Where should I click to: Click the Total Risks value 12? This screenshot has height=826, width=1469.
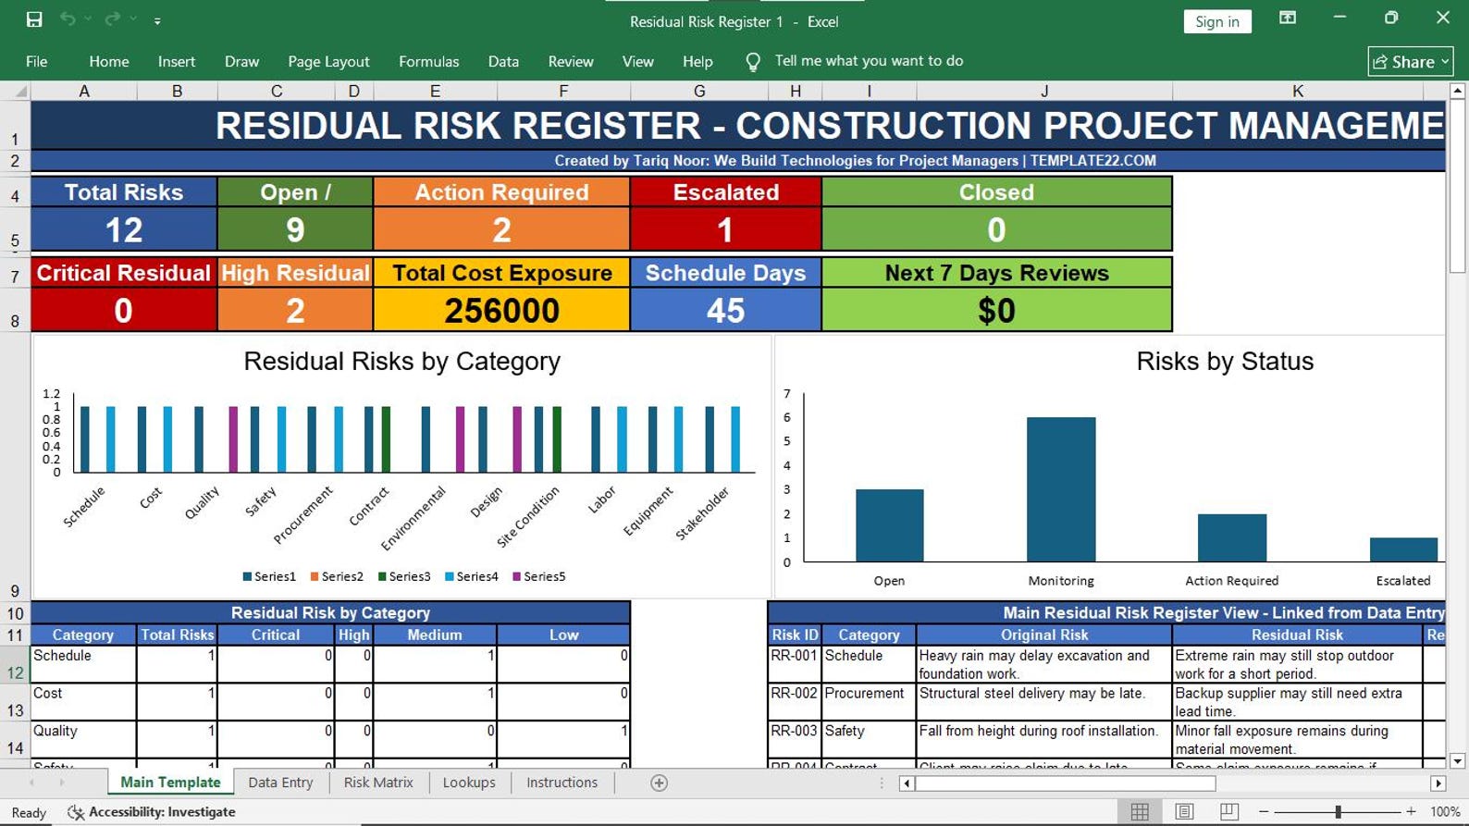point(124,229)
